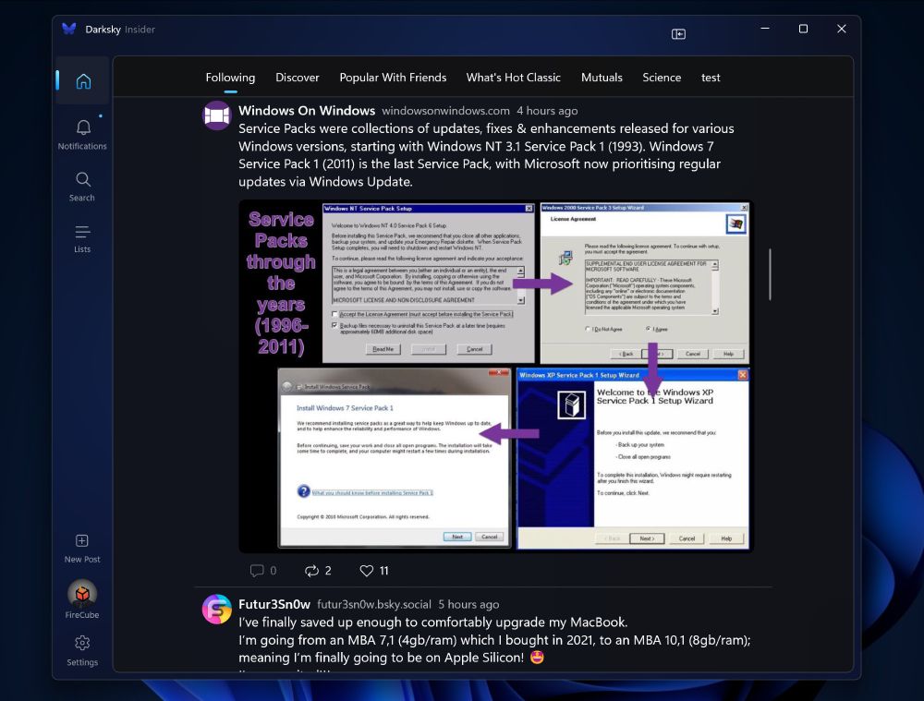
Task: Open Search from the sidebar
Action: click(x=82, y=187)
